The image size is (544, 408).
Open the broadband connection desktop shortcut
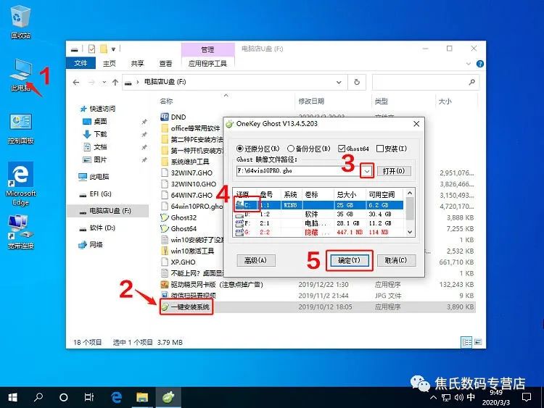tap(20, 232)
